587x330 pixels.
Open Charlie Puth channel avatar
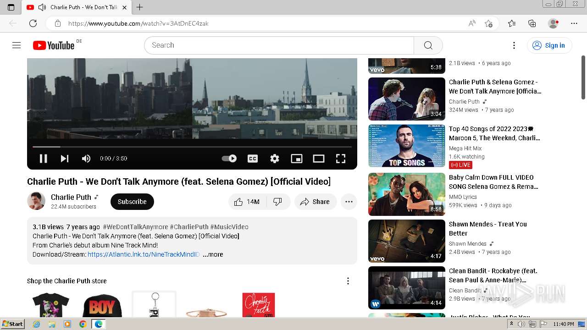tap(36, 201)
